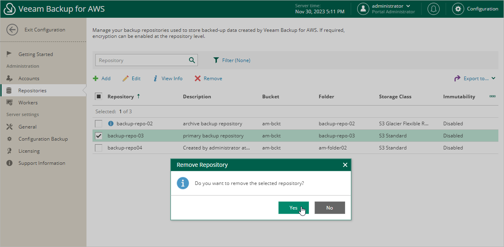Select the 'backup-repo-02' repository name
This screenshot has width=504, height=247.
click(x=135, y=124)
